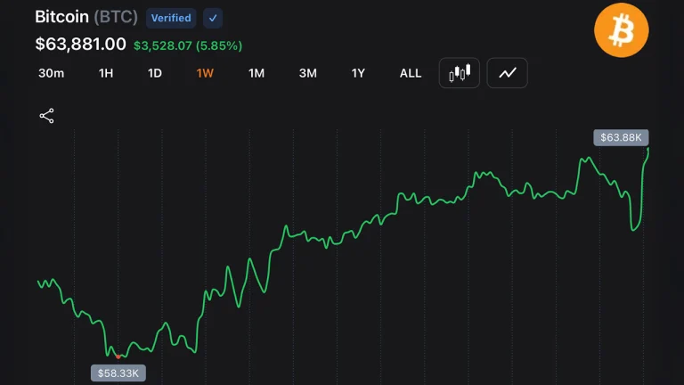This screenshot has height=385, width=684.
Task: Show the ALL time range
Action: 411,73
